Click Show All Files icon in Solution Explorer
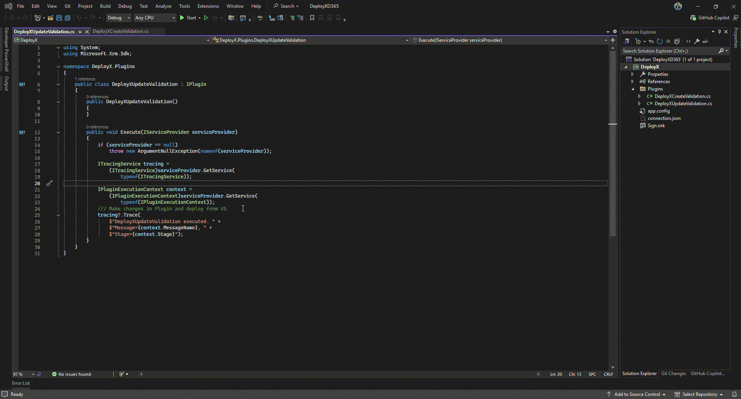 click(677, 41)
